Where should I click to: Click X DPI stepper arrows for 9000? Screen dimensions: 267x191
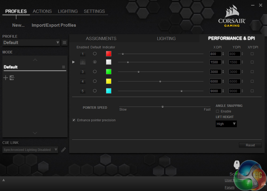pyautogui.click(x=223, y=91)
